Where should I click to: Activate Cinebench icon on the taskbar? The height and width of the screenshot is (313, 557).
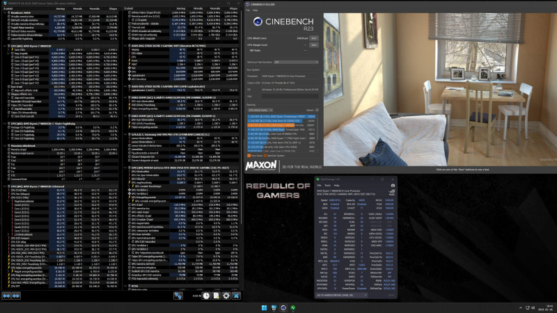283,307
